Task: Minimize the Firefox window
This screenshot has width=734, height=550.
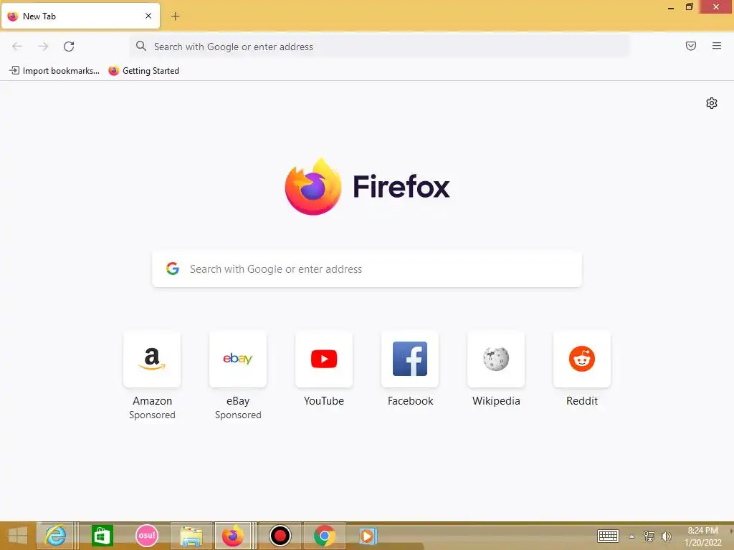Action: pyautogui.click(x=671, y=7)
